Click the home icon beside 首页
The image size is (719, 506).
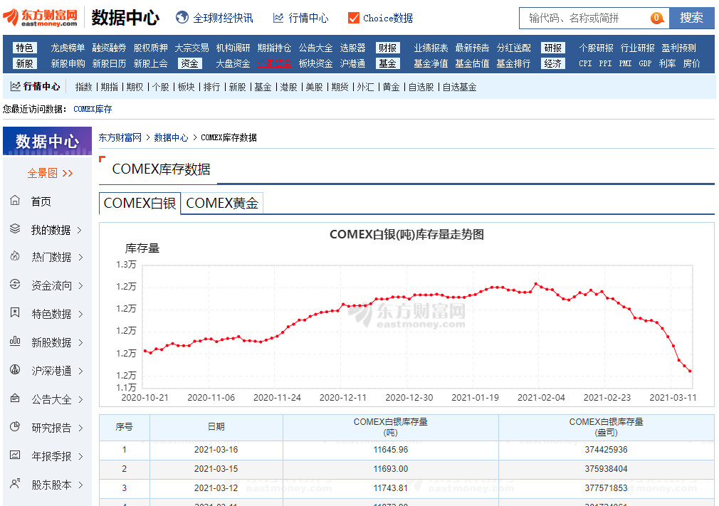(x=15, y=201)
